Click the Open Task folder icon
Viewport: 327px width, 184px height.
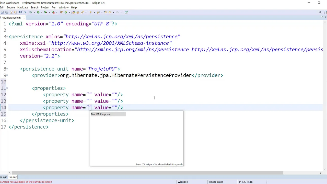click(78, 12)
